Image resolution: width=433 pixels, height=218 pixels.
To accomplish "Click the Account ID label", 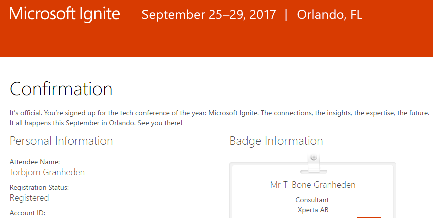I will (27, 213).
